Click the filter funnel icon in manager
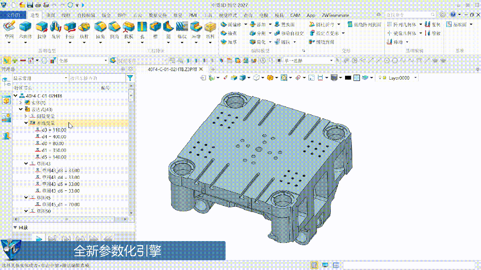481x270 pixels. click(x=130, y=78)
